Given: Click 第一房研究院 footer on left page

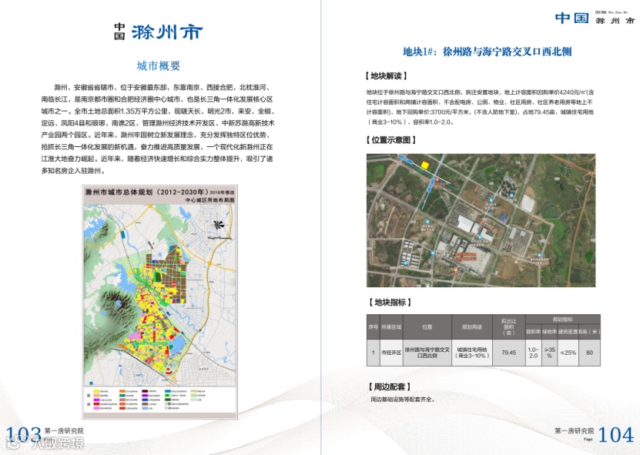Looking at the screenshot, I should coord(64,430).
